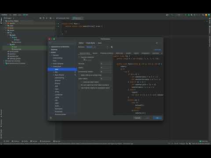The width and height of the screenshot is (211, 158).
Task: Select the Main class in Project tree
Action: 17,40
